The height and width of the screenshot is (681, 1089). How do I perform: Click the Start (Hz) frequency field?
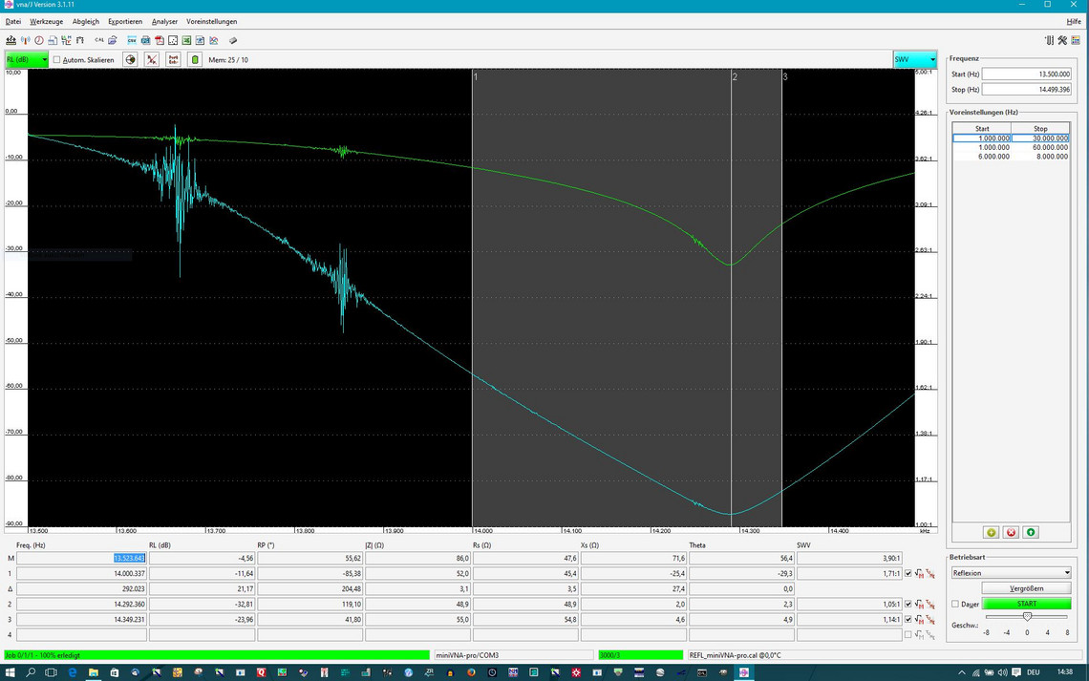click(1027, 74)
